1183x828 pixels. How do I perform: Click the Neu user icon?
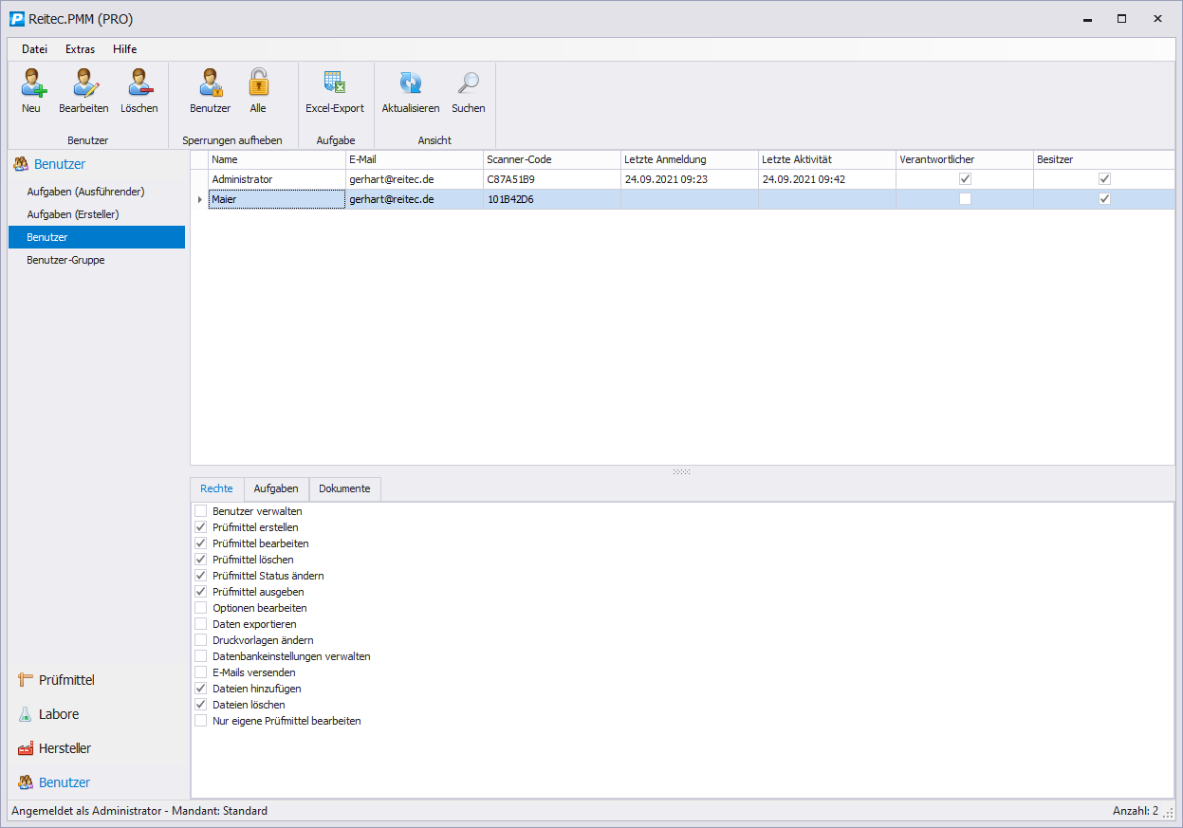31,84
